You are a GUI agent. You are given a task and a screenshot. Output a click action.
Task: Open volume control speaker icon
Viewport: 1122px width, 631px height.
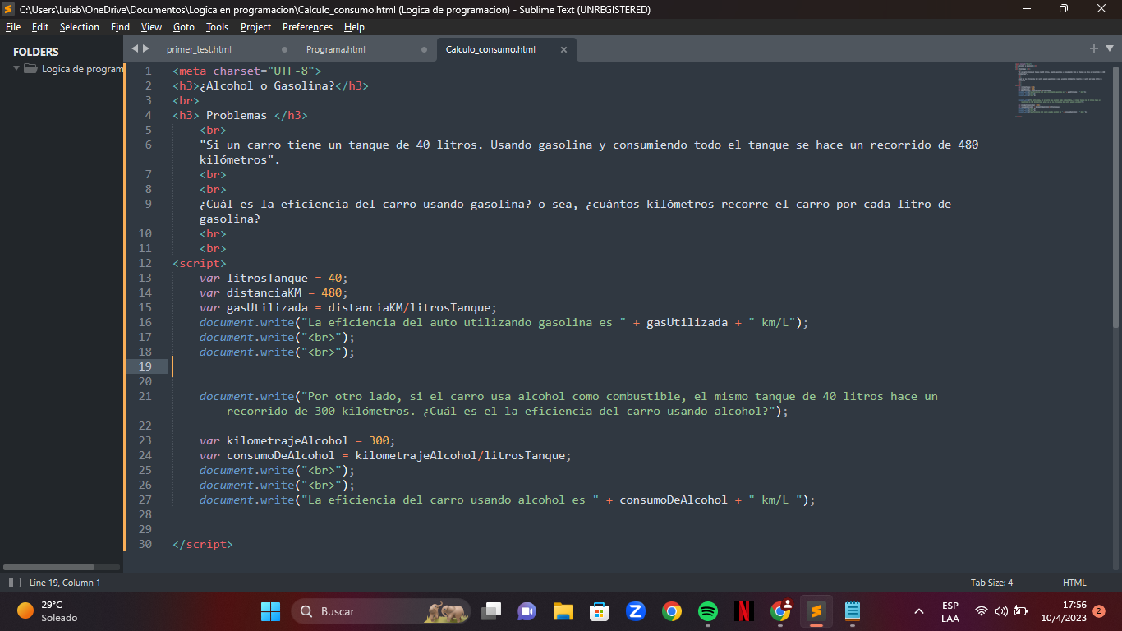coord(1000,611)
